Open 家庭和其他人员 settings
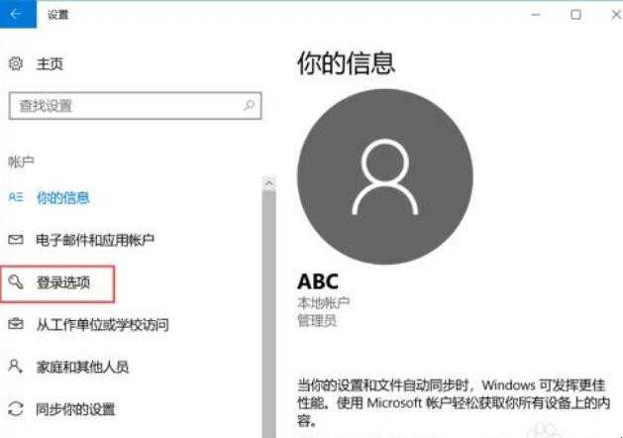 click(x=82, y=367)
